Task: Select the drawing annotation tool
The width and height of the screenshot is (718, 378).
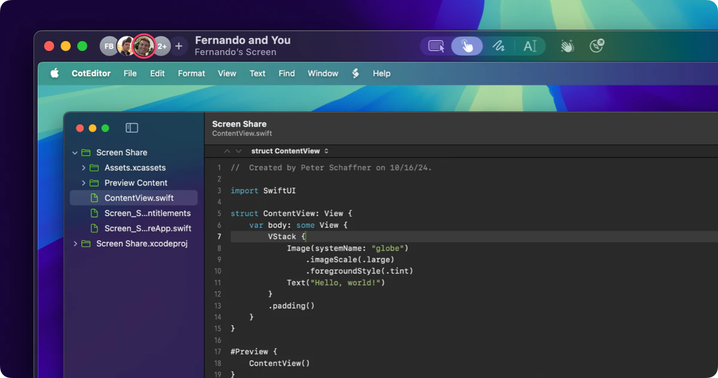Action: pyautogui.click(x=499, y=46)
